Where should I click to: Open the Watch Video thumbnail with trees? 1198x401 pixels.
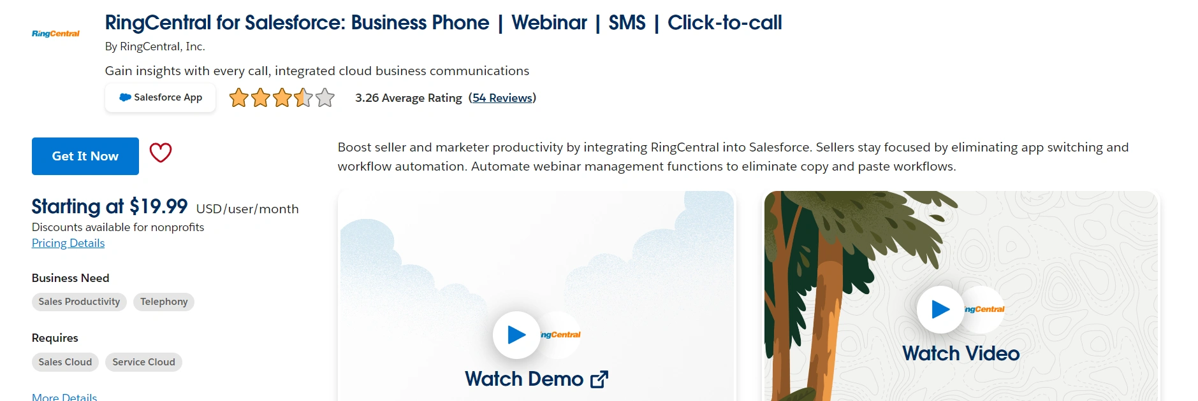962,296
